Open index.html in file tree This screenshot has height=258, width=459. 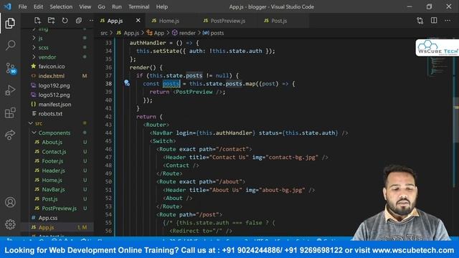[x=51, y=76]
